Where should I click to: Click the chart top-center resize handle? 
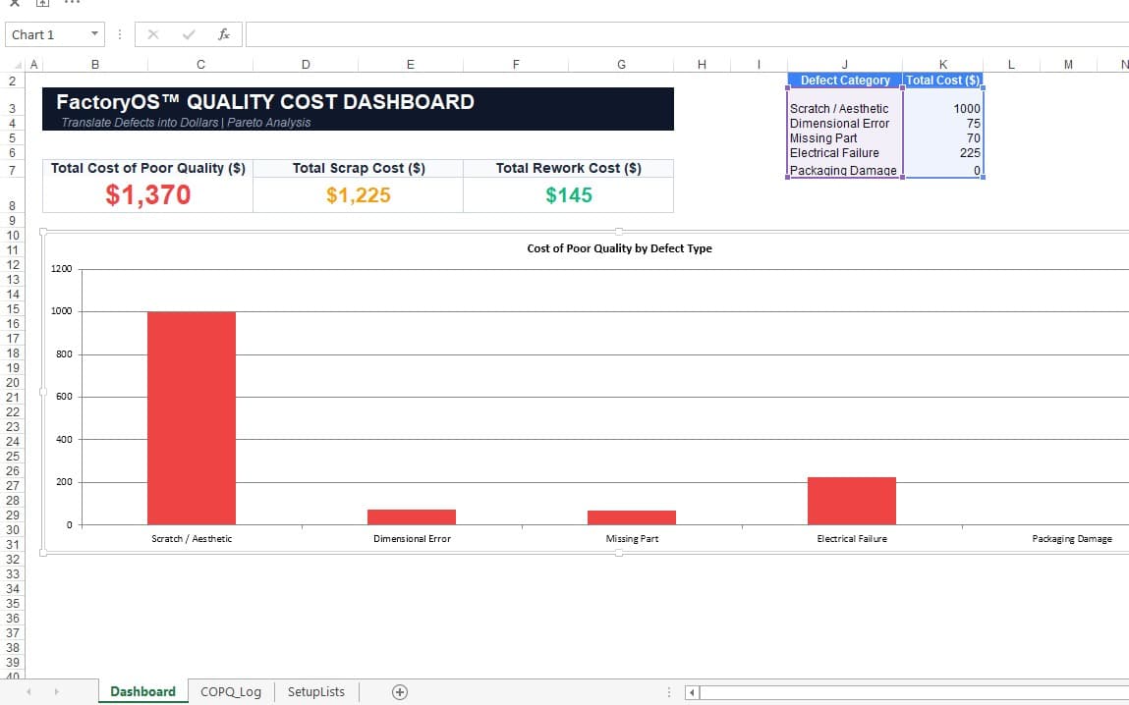pyautogui.click(x=619, y=232)
